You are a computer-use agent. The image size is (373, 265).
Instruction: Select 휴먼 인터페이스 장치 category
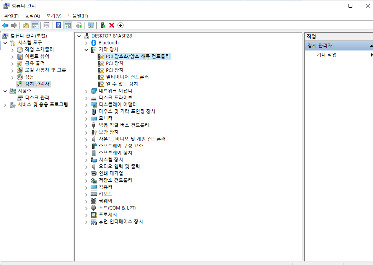pos(121,221)
